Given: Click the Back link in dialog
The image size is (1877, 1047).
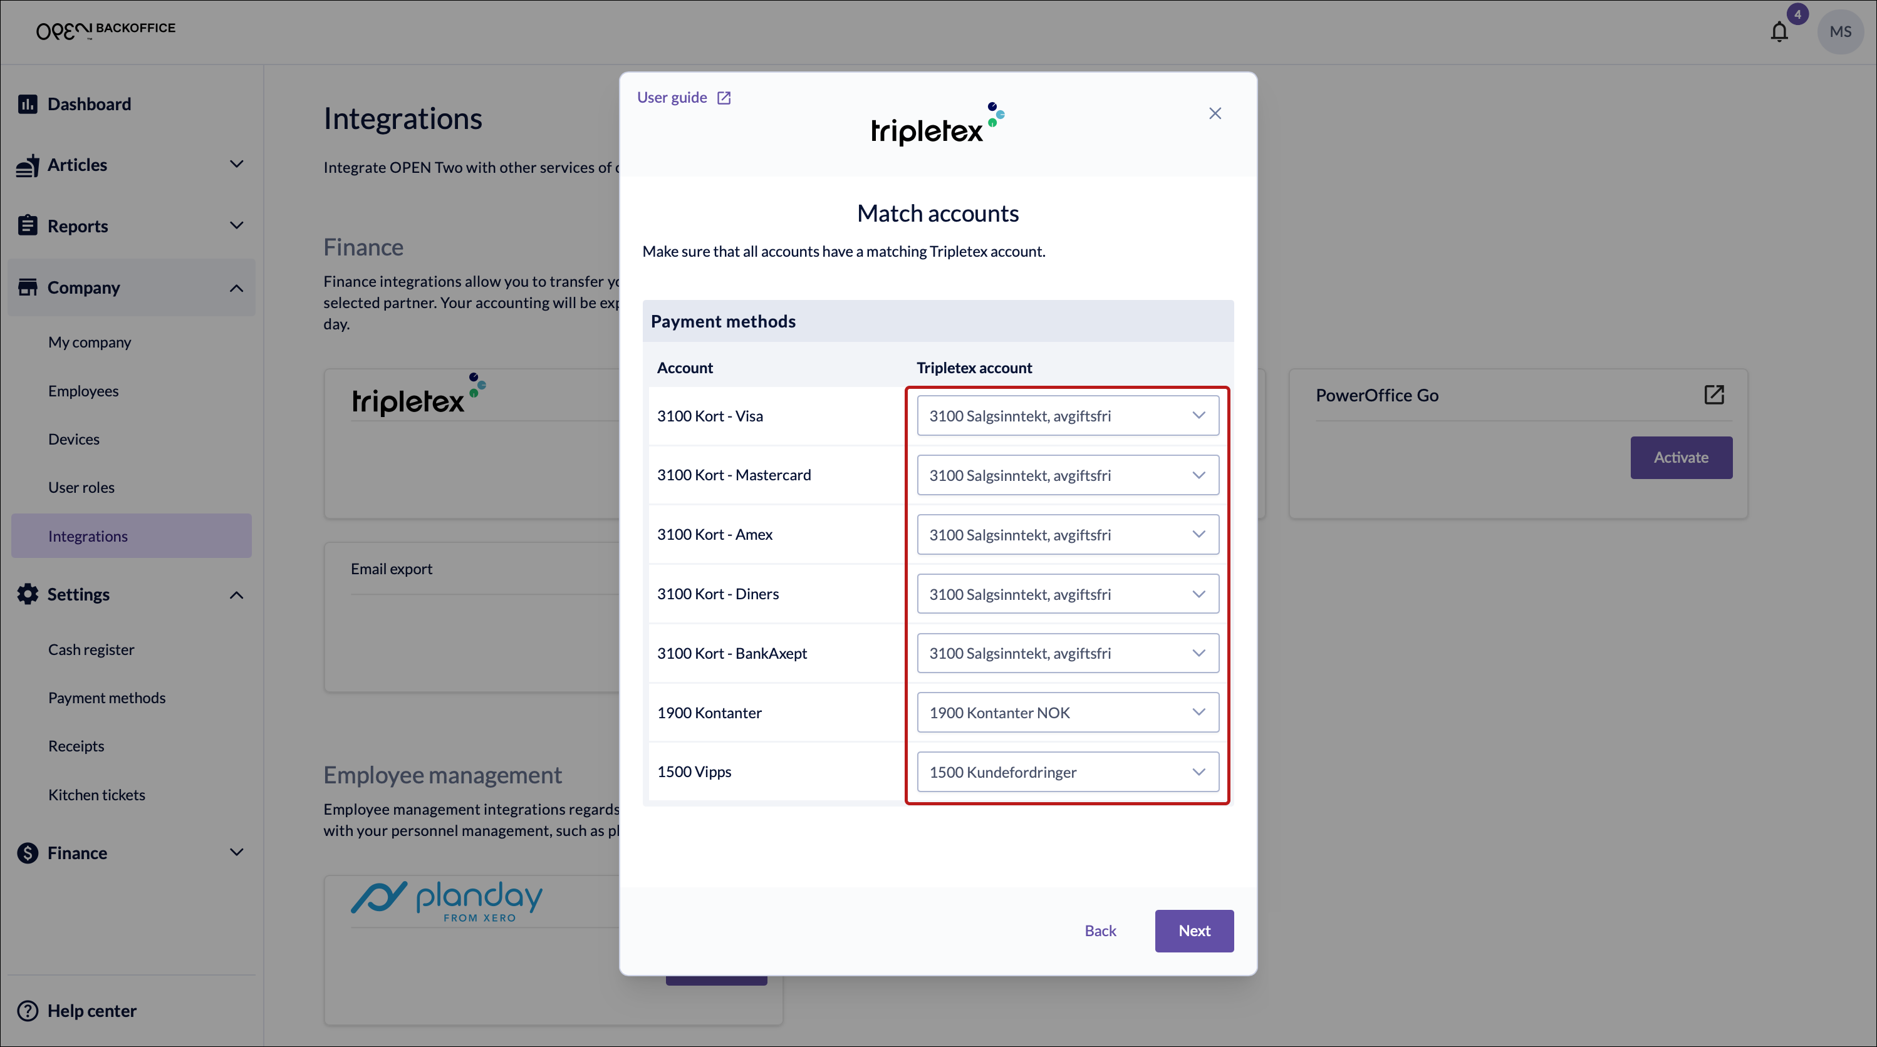Looking at the screenshot, I should coord(1100,931).
